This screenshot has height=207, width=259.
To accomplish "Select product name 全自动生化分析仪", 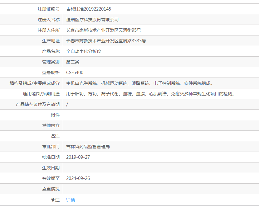I will click(x=84, y=51).
